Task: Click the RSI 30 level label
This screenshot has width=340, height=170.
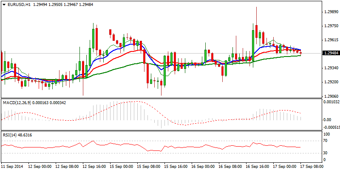Action: click(326, 153)
